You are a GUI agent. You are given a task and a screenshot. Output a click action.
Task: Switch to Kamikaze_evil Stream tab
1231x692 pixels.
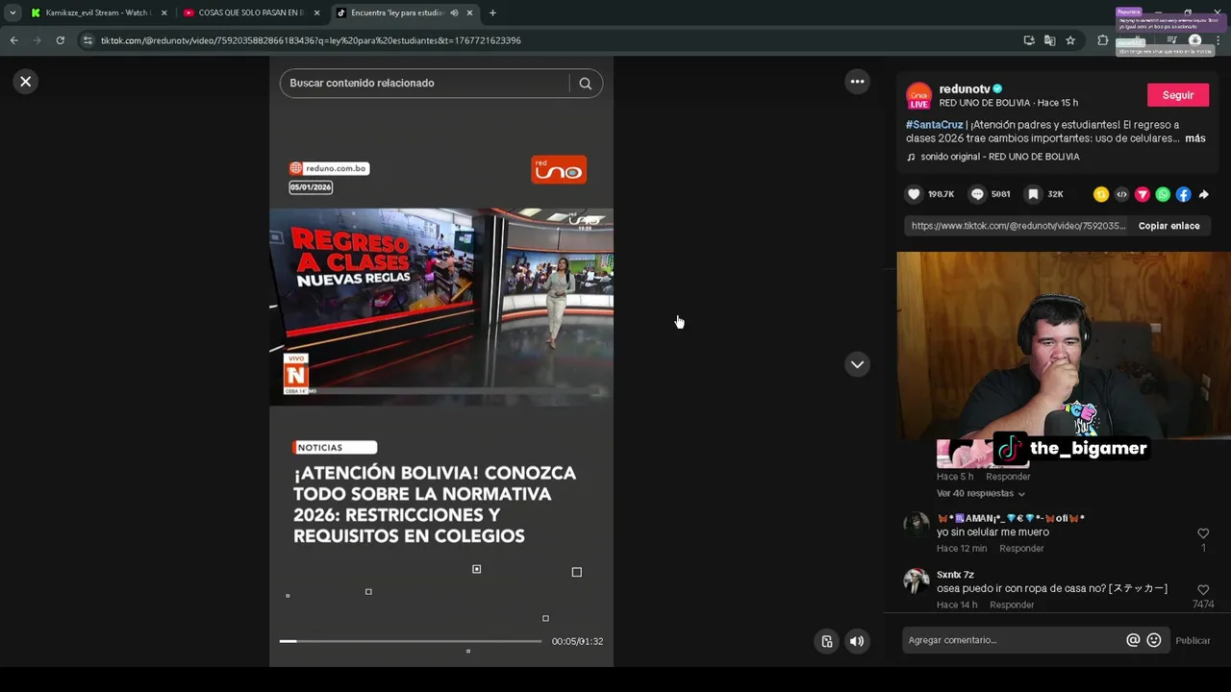pos(96,12)
